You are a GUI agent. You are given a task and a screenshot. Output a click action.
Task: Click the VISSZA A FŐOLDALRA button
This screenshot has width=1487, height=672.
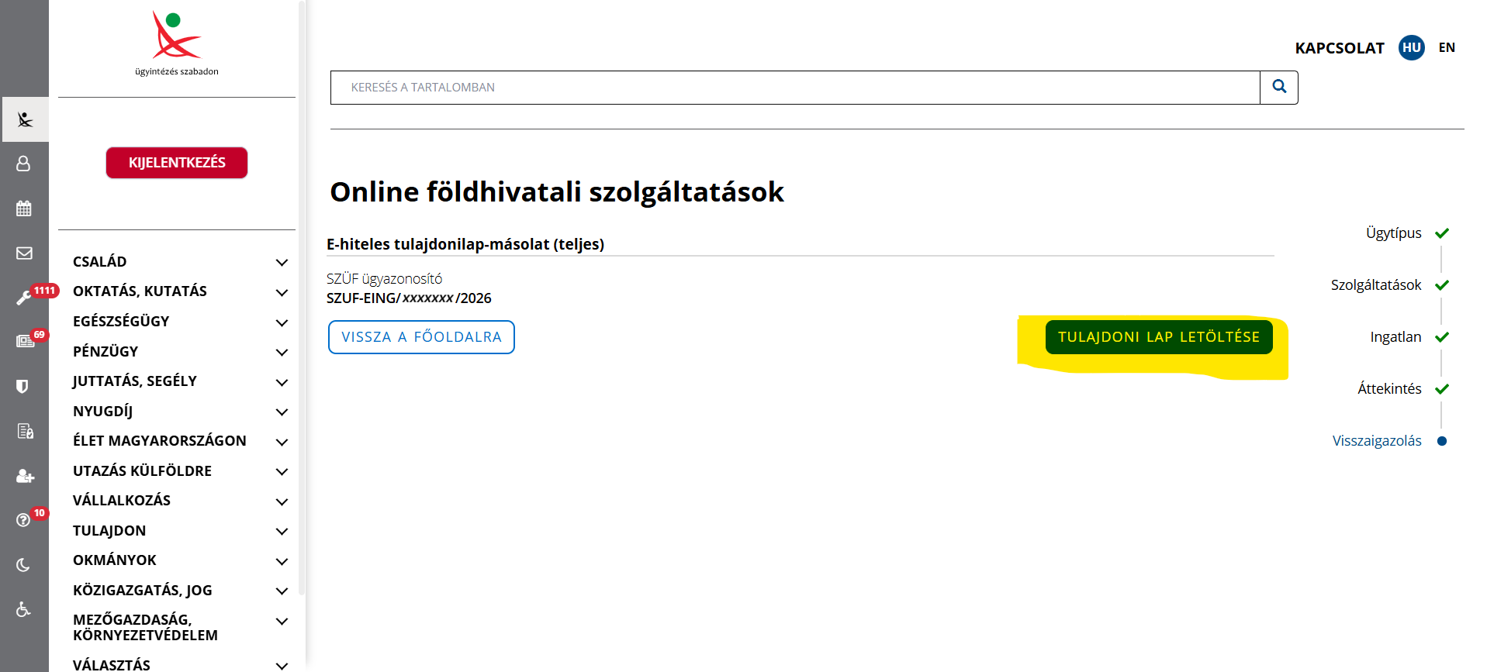421,337
